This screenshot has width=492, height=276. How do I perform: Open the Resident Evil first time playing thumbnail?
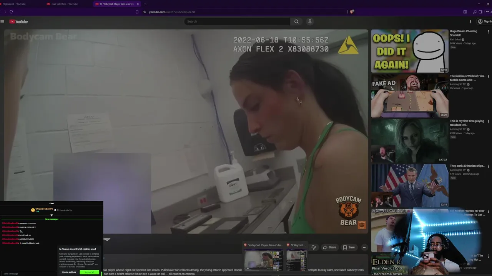(x=410, y=141)
